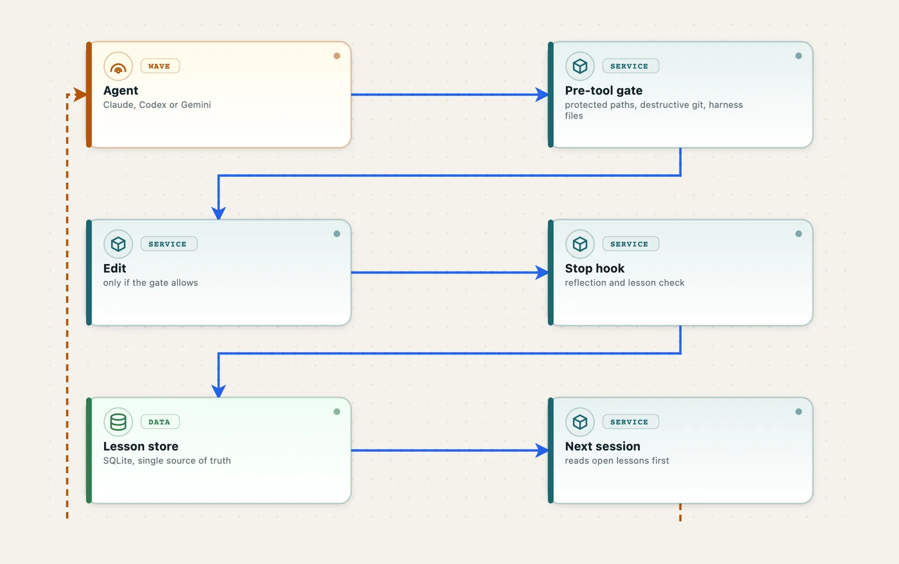Click the WAVE tag on the Agent card
Viewport: 899px width, 564px height.
tap(160, 66)
